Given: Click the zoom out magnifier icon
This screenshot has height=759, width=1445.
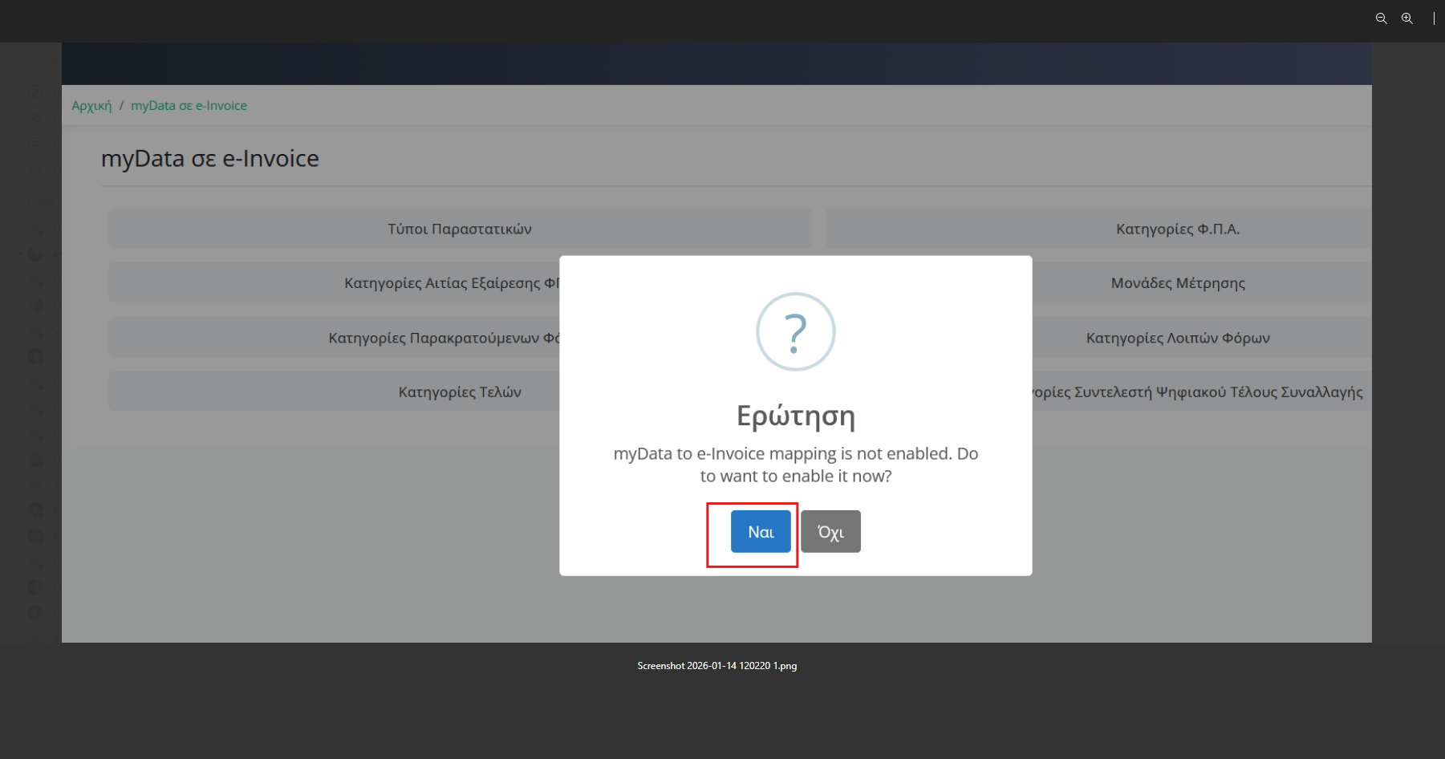Looking at the screenshot, I should 1381,18.
